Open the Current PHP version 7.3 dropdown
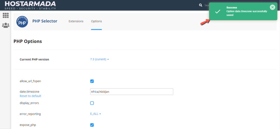Image resolution: width=280 pixels, height=129 pixels. pyautogui.click(x=99, y=59)
